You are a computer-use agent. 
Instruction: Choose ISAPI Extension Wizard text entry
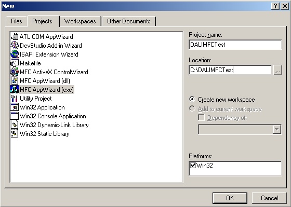(x=49, y=54)
